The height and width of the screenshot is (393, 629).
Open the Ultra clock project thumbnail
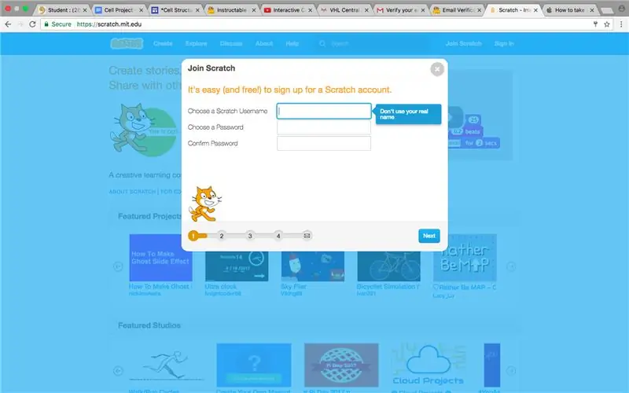point(237,266)
